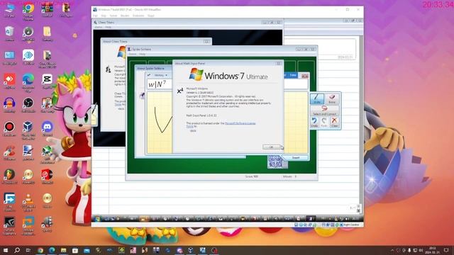Open the Google Chrome desktop shortcut
Viewport: 454px width, 255px height.
point(28,11)
